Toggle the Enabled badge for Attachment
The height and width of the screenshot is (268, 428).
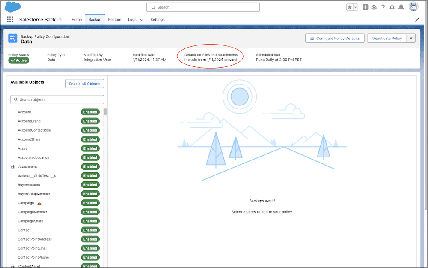[x=90, y=166]
